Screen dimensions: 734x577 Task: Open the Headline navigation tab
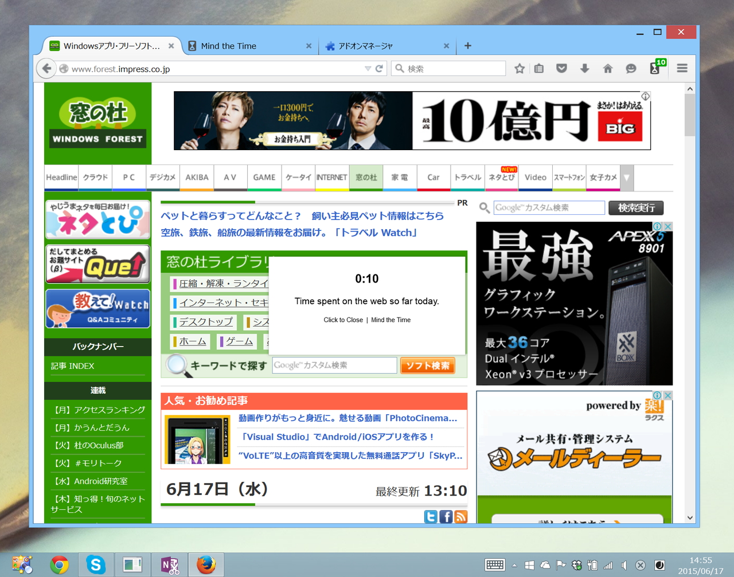click(61, 178)
